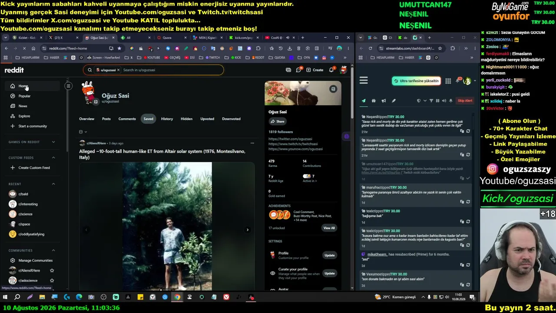Collapse the Reddit navigation sidebar
The image size is (556, 313).
pos(68,86)
